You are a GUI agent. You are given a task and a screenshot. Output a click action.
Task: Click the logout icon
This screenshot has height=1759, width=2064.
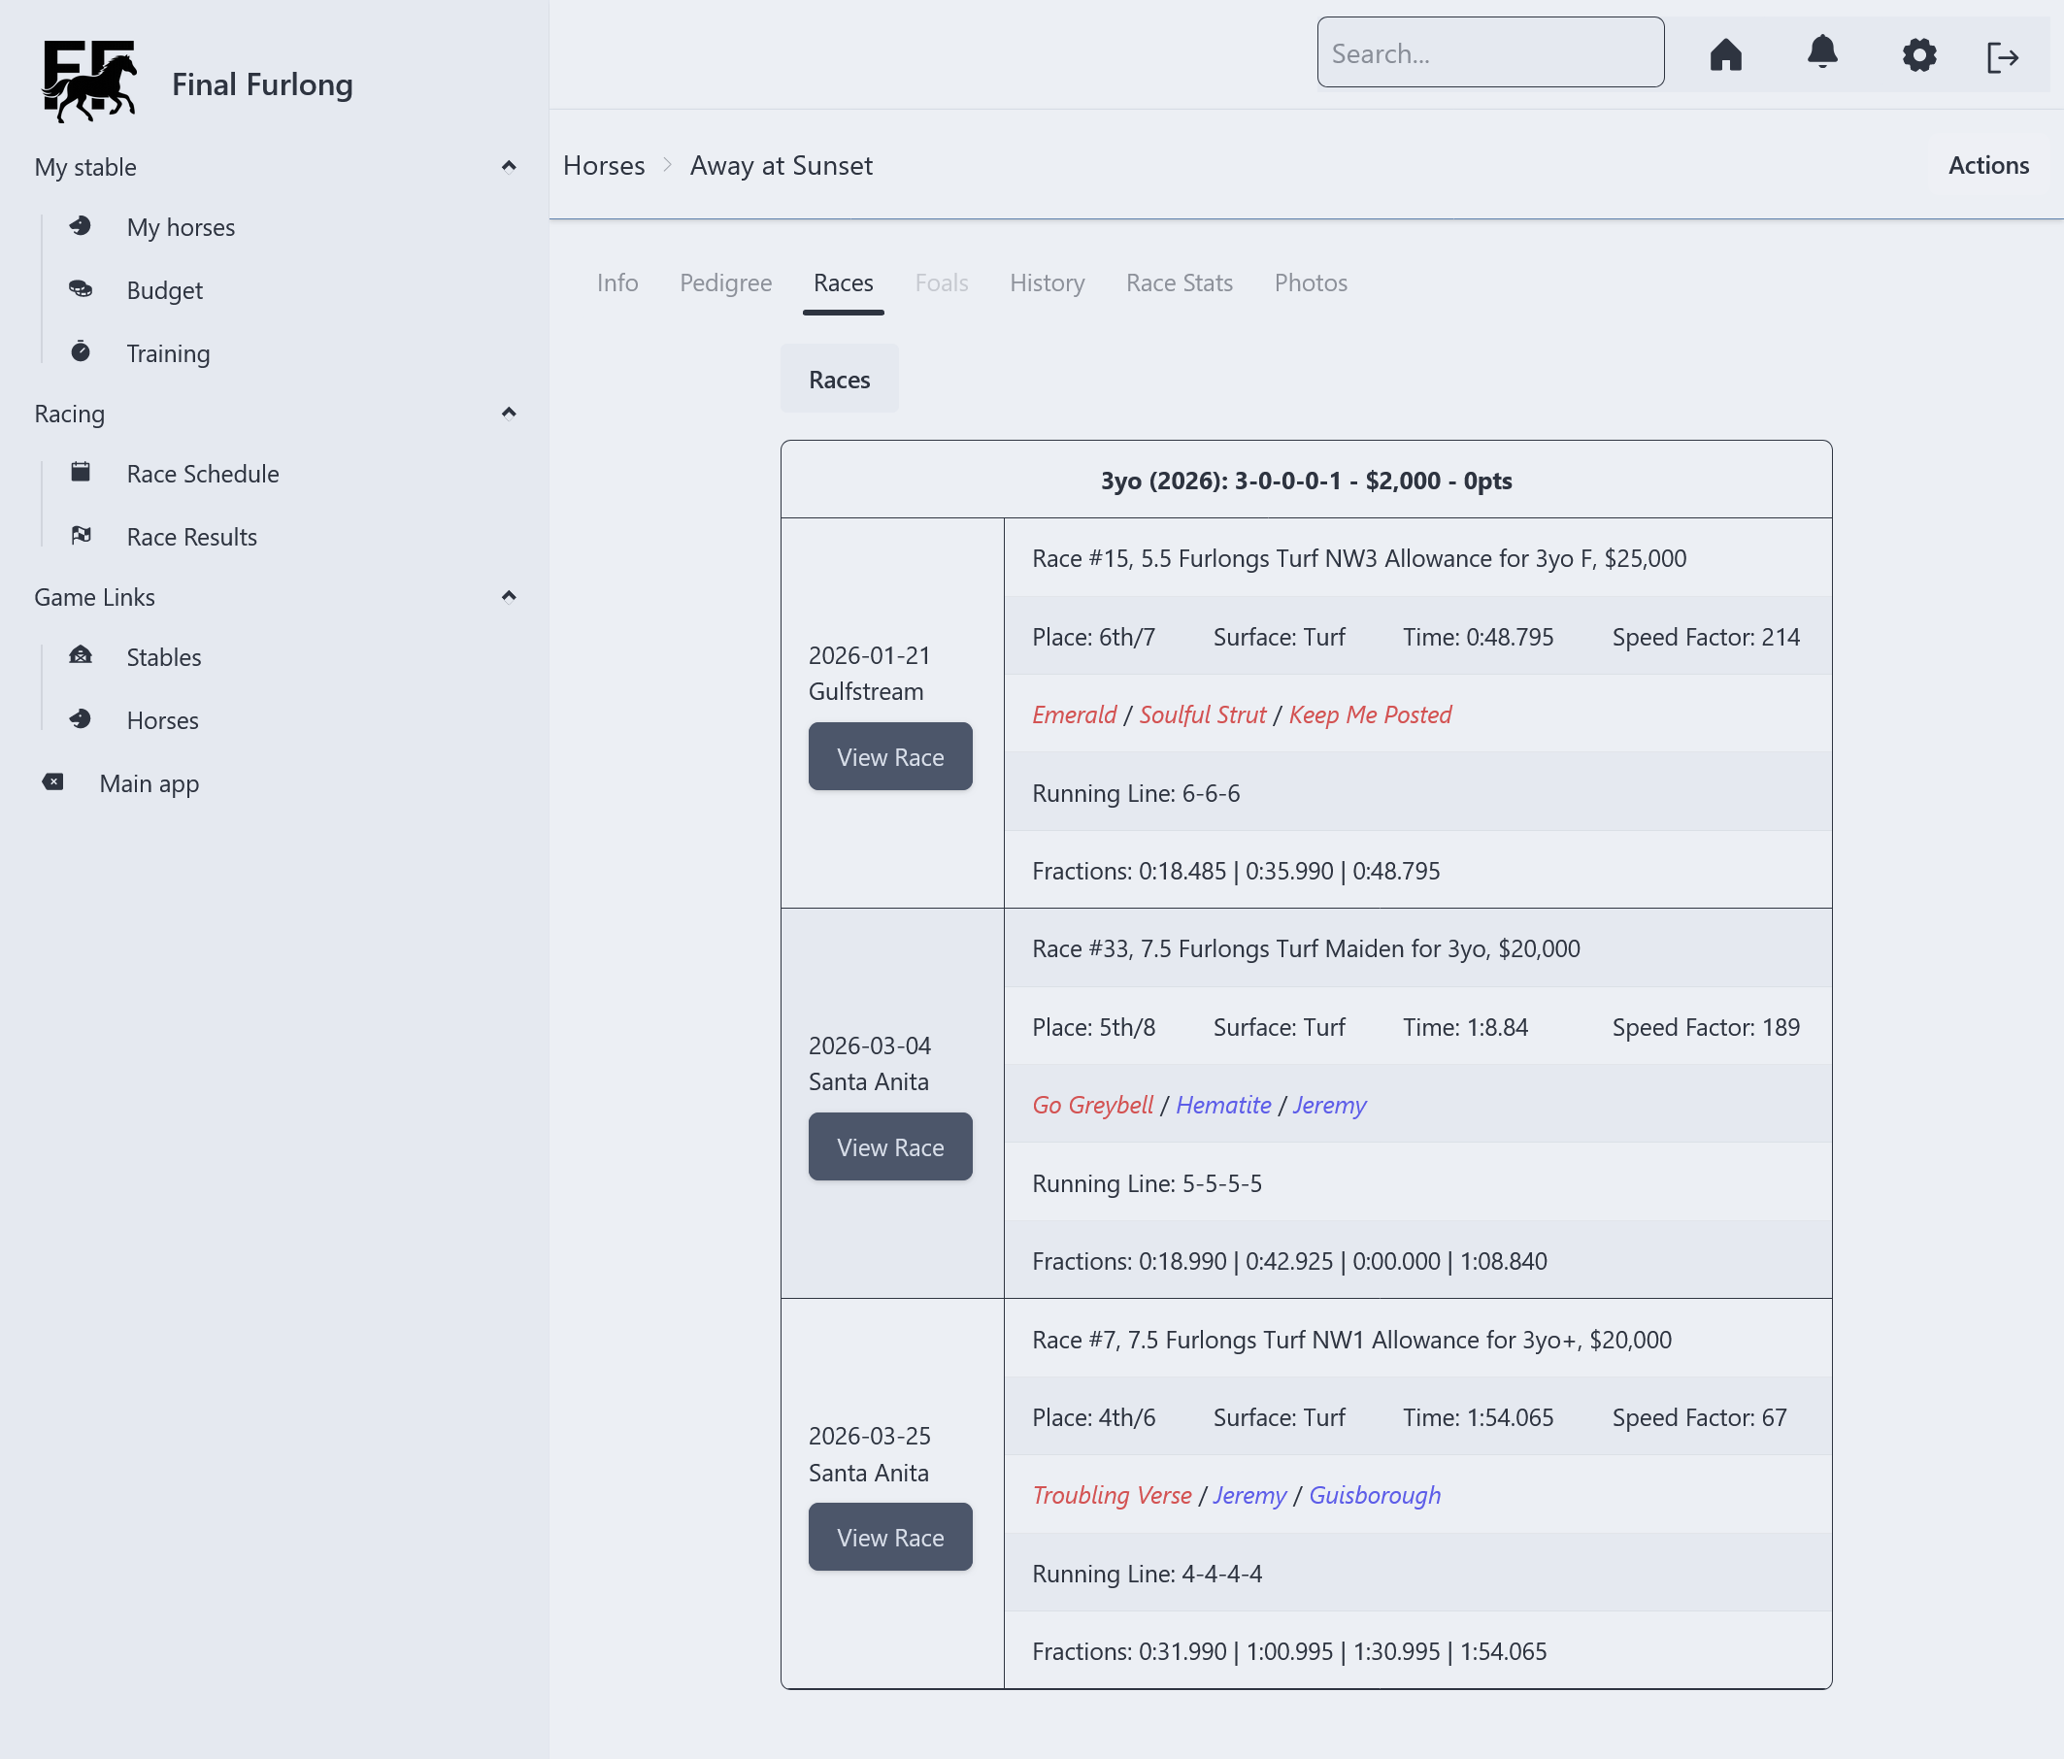[2002, 56]
